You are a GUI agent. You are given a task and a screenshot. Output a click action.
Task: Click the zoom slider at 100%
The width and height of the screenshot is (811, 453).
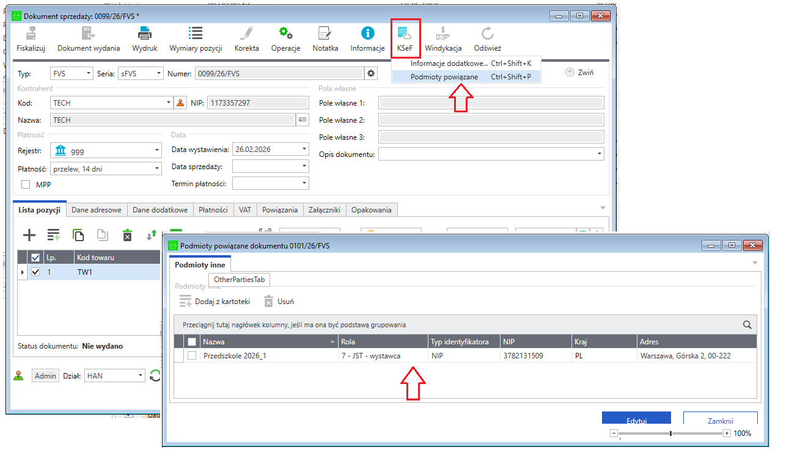point(671,433)
